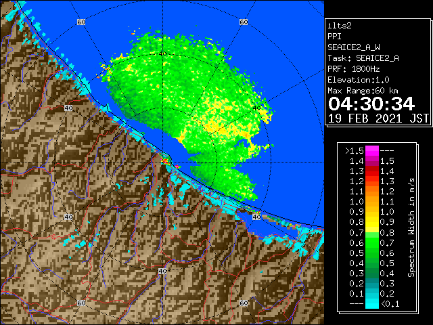This screenshot has height=325, width=433.
Task: Click the ">1.5" legend label
Action: coord(354,151)
